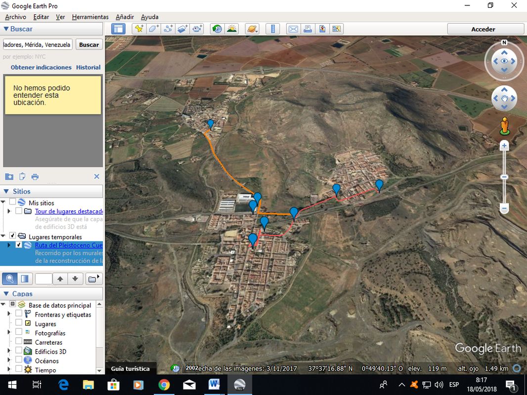Open the Historial link
This screenshot has height=395, width=527.
(88, 67)
